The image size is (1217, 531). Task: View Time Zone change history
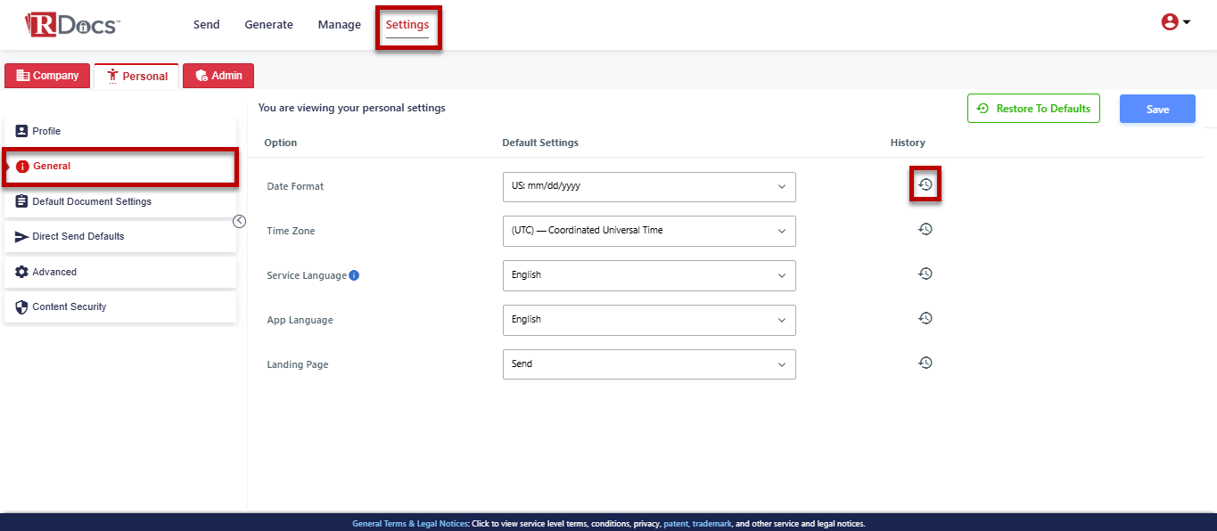click(925, 229)
